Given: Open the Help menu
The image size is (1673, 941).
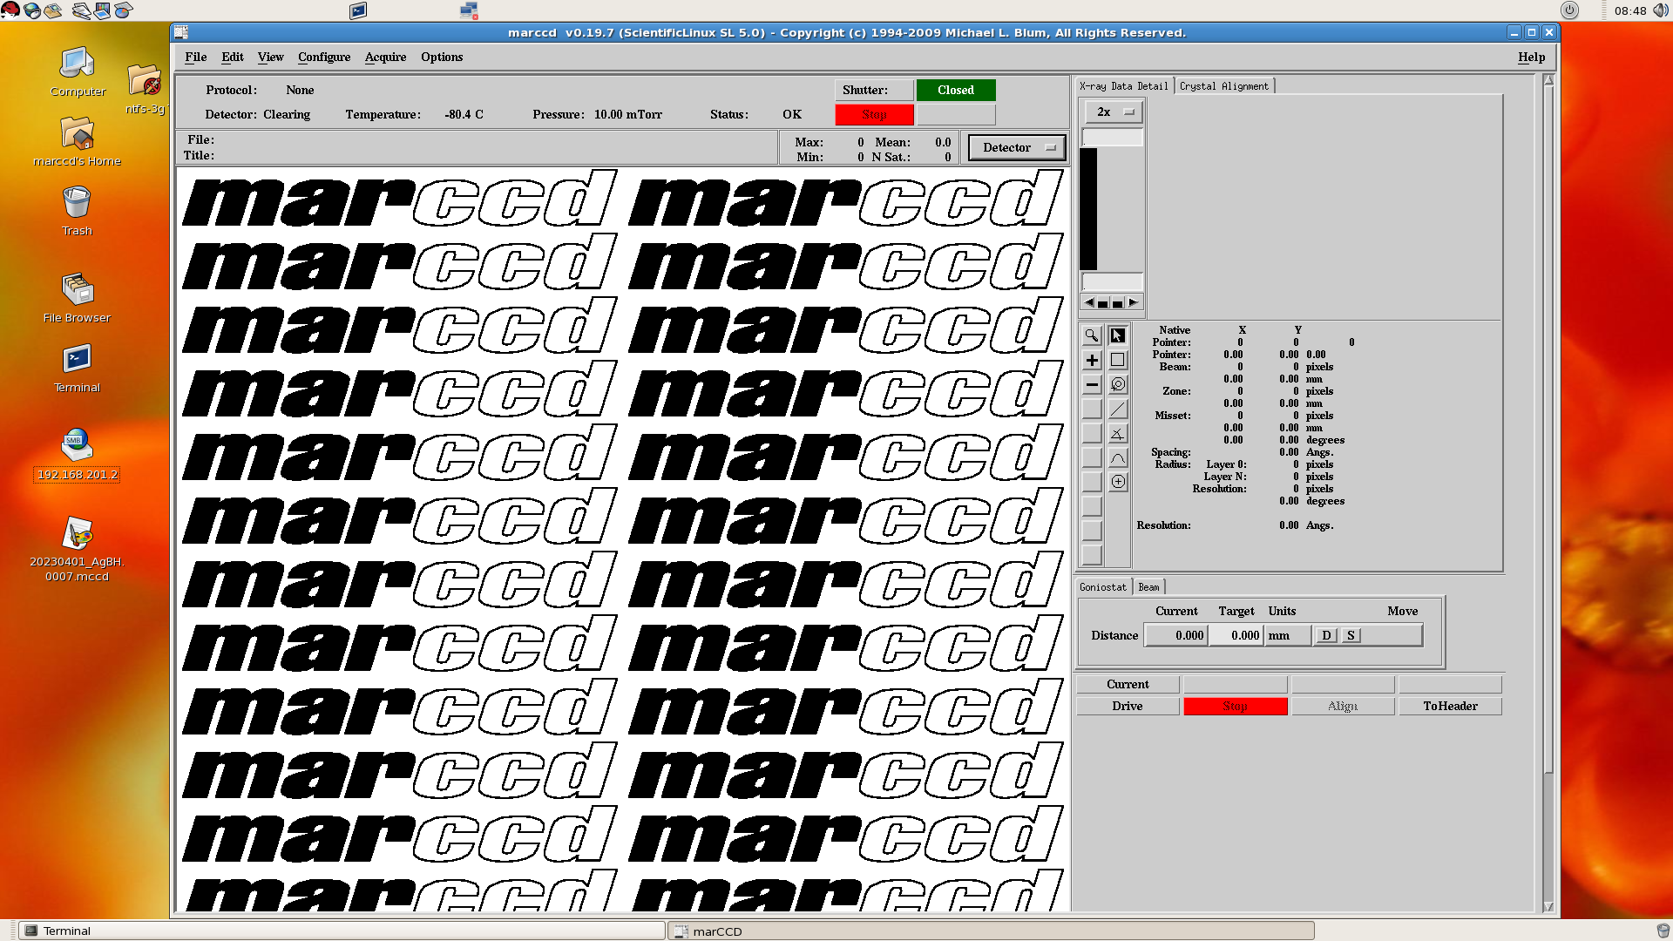Looking at the screenshot, I should [1532, 57].
